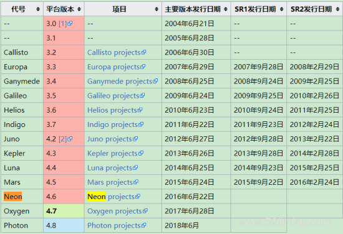Screen dimensions: 343x234
Task: Select SR1 date 2010年9月24日
Action: pos(258,110)
